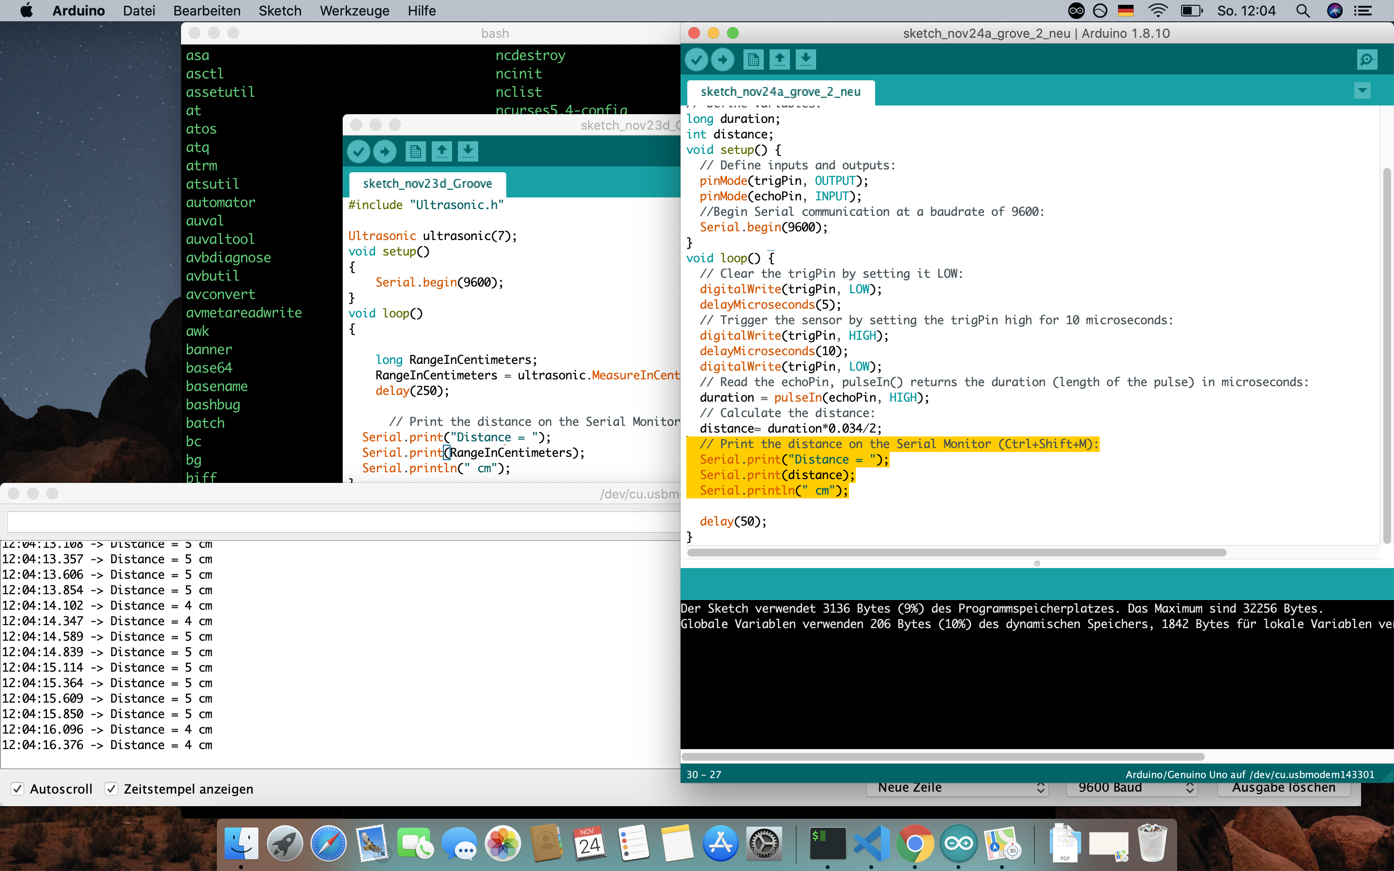Click Save sketch icon in sketch_nov24a window
Screen dimensions: 1394x871
(806, 60)
